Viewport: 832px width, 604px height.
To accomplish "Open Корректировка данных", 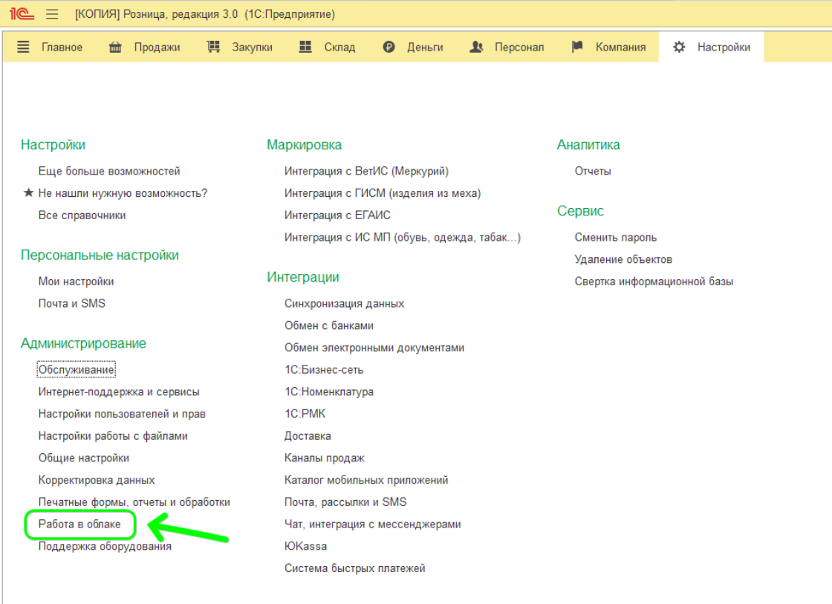I will pos(97,481).
